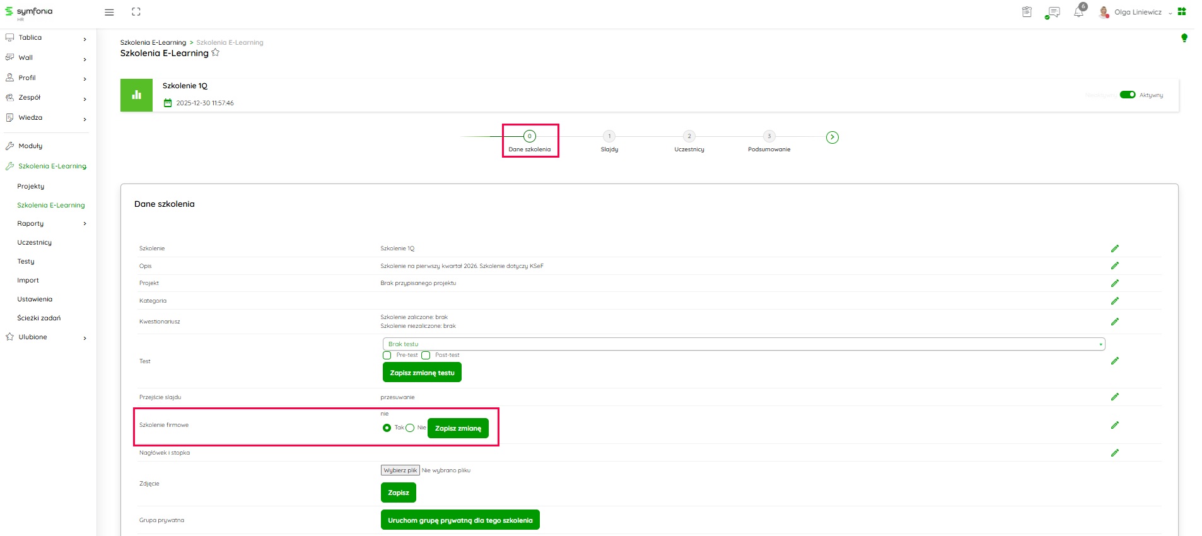
Task: Add Szkolenia E-Learning page to favorites star
Action: coord(216,53)
